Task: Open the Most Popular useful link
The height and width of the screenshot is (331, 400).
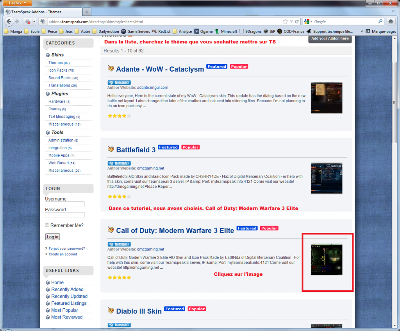Action: [x=64, y=310]
